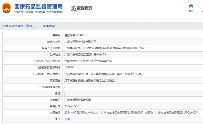Click filing authority 广州市市场监督管理局
203x124 pixels.
tap(78, 100)
